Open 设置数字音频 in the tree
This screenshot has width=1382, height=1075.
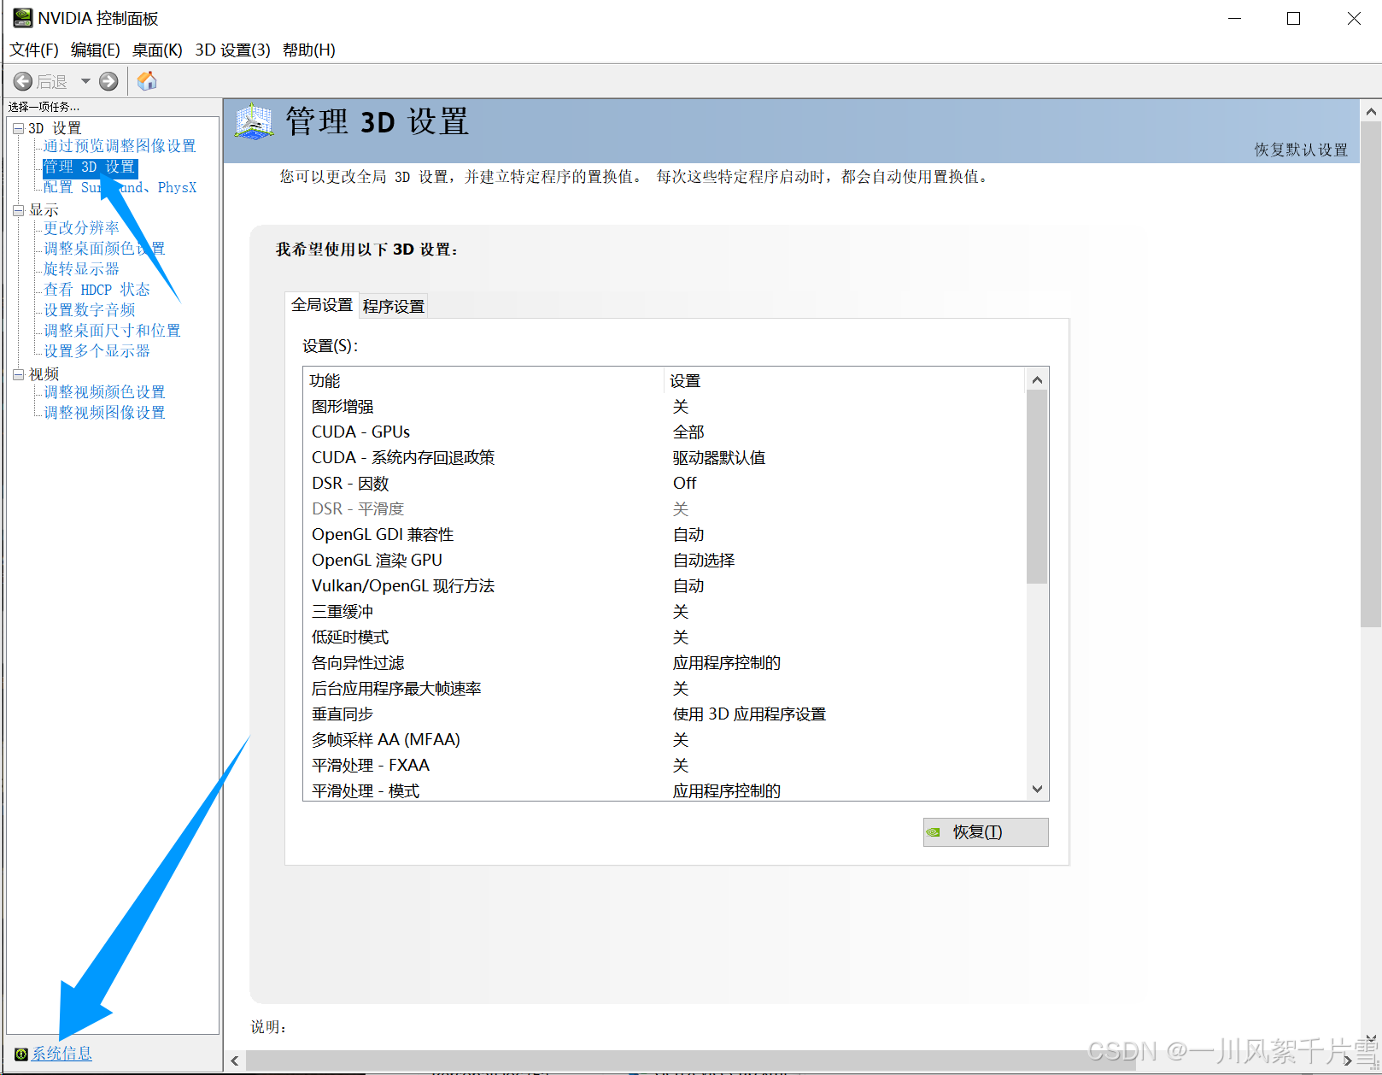(x=89, y=310)
